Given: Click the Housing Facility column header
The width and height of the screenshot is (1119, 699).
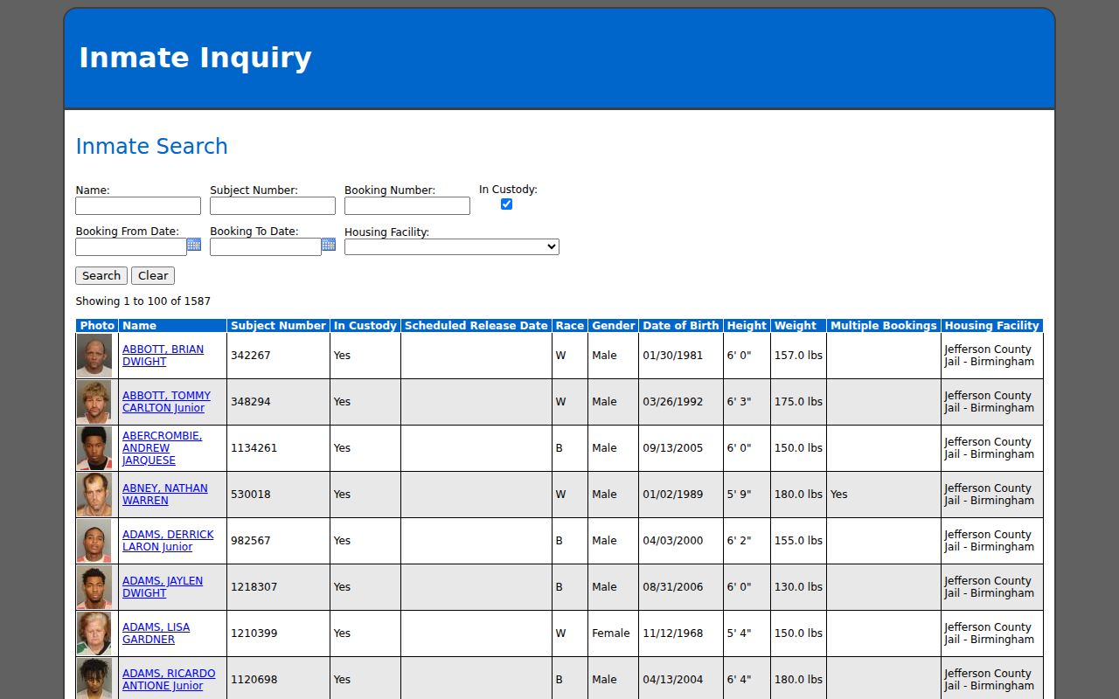Looking at the screenshot, I should click(x=992, y=326).
